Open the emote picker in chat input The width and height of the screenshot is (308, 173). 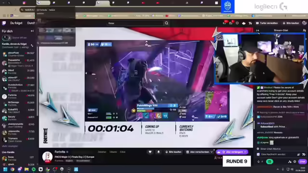pyautogui.click(x=304, y=155)
